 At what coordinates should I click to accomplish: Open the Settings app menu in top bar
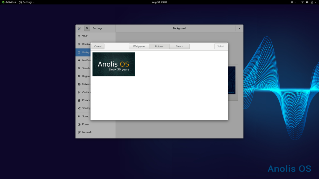27,2
